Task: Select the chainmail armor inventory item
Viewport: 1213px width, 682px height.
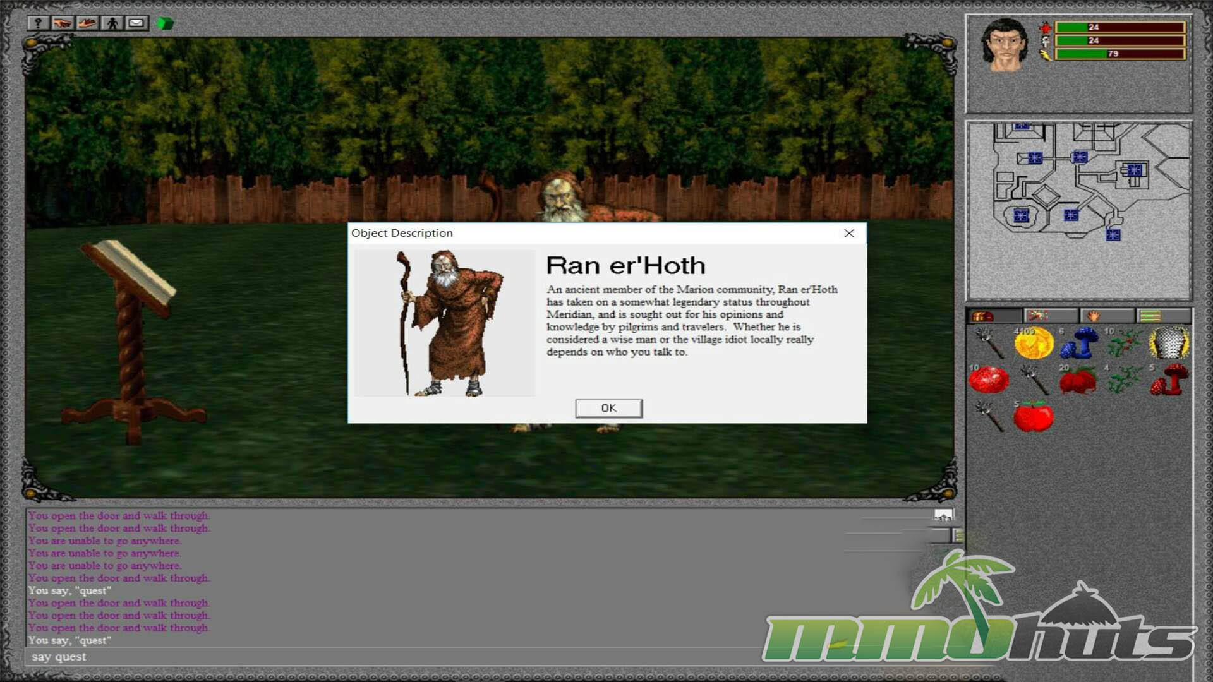Action: click(x=1169, y=344)
